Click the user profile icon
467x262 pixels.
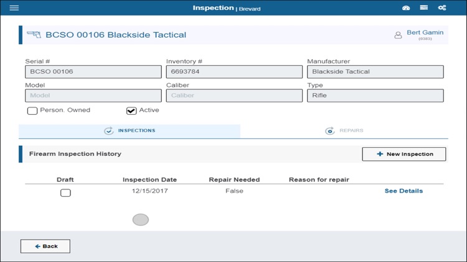pyautogui.click(x=398, y=35)
